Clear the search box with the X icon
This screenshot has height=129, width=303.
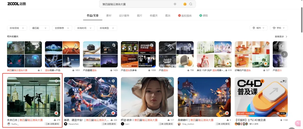click(175, 4)
